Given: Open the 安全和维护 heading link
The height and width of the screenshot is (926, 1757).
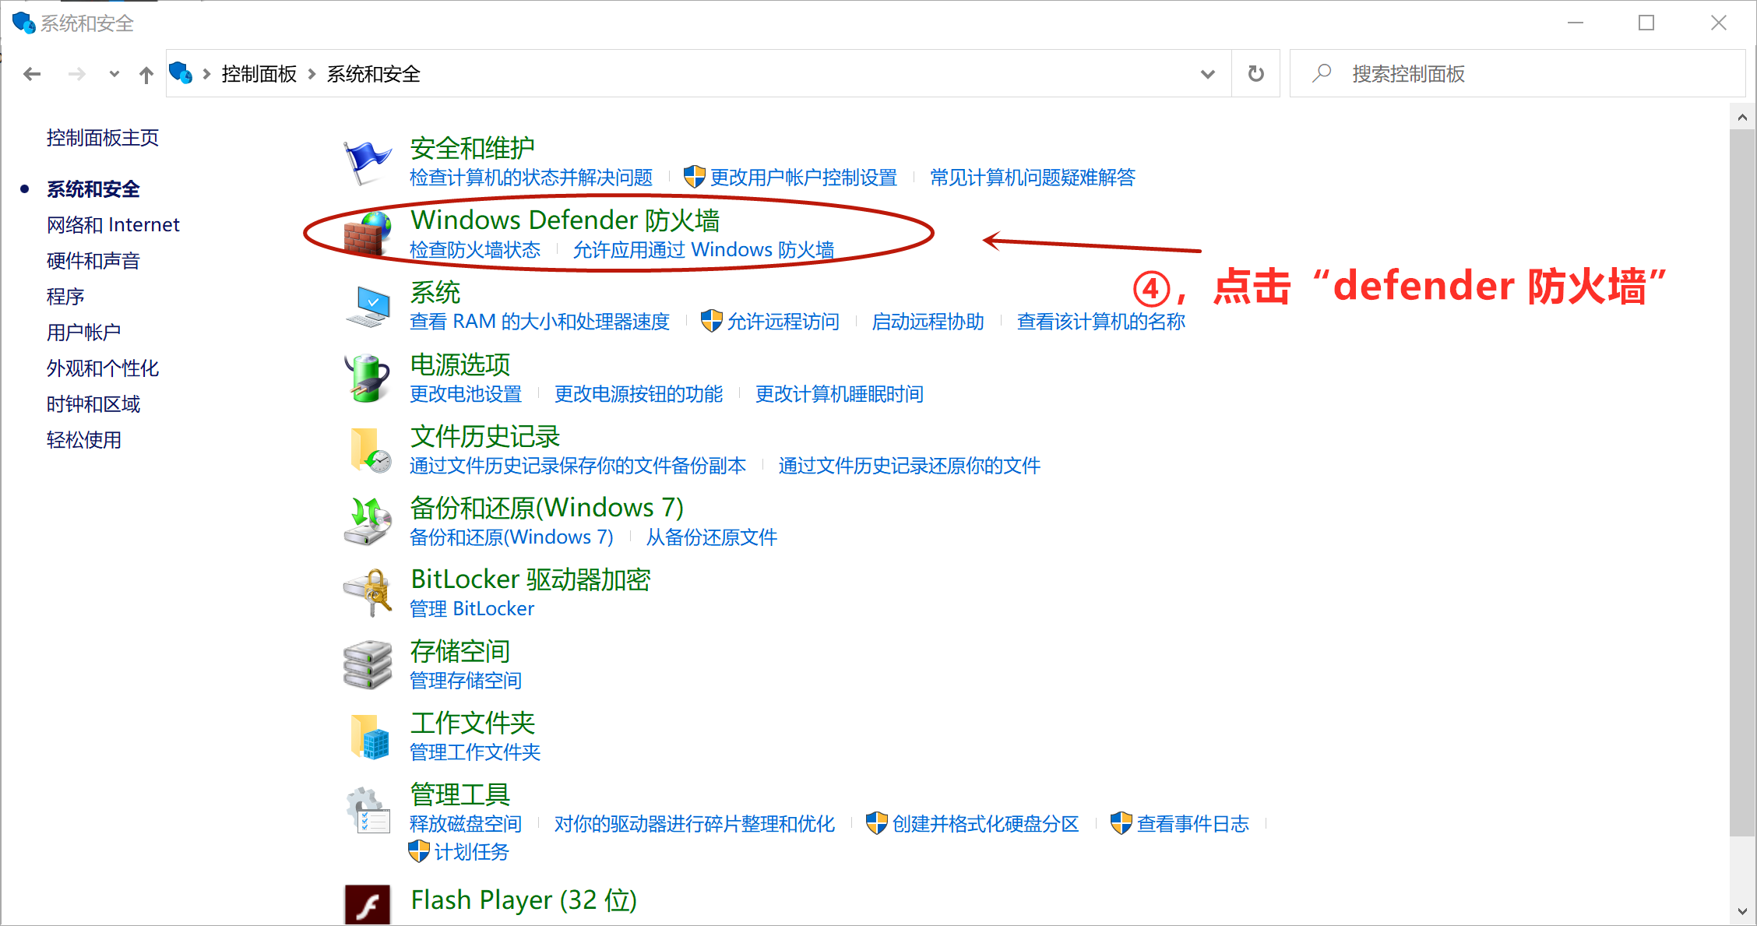Looking at the screenshot, I should (473, 148).
